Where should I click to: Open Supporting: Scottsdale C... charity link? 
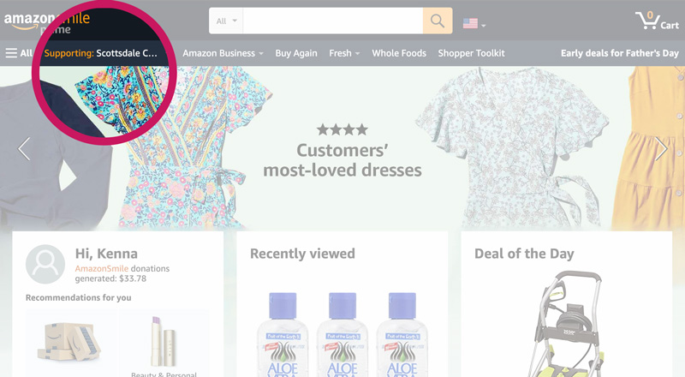100,53
